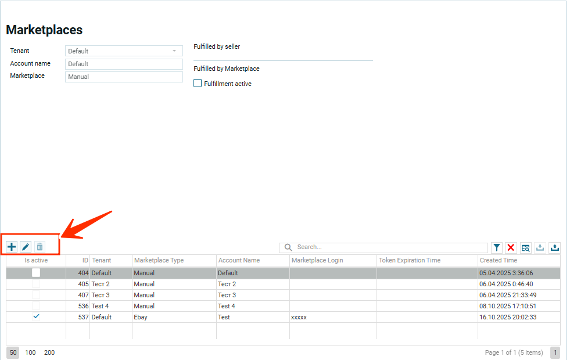Open the search panel icon in the grid toolbar
The height and width of the screenshot is (360, 570).
[x=525, y=248]
